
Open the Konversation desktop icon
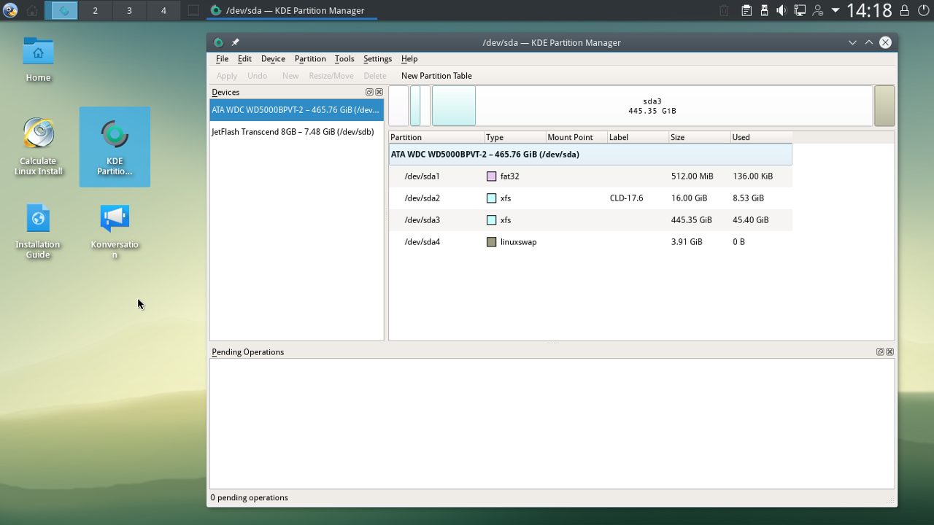(x=115, y=230)
